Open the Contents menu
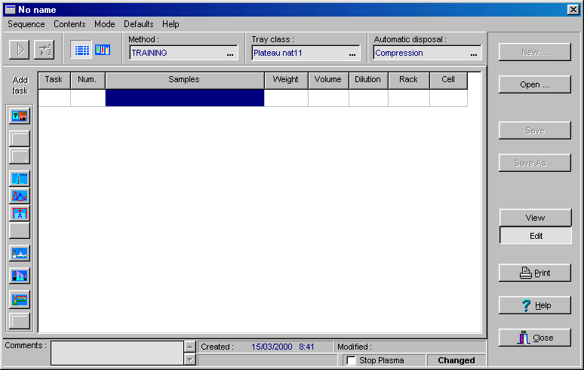Screen dimensions: 584x370 click(69, 24)
